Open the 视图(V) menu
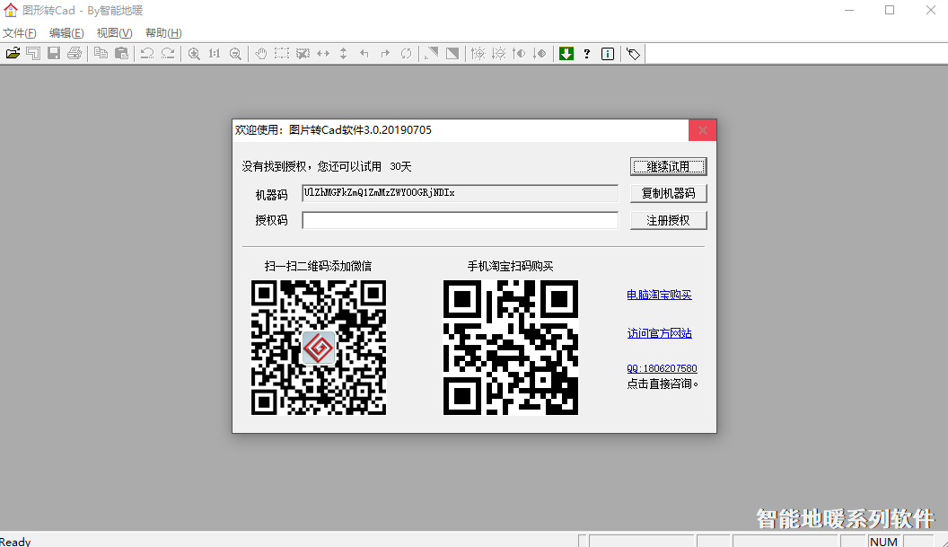948x547 pixels. coord(114,32)
